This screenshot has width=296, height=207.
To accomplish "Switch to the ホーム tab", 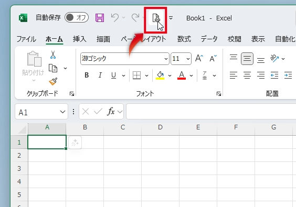I will pyautogui.click(x=54, y=39).
